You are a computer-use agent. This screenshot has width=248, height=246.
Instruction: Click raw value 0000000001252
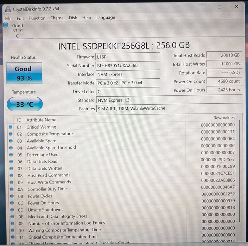tap(218, 194)
